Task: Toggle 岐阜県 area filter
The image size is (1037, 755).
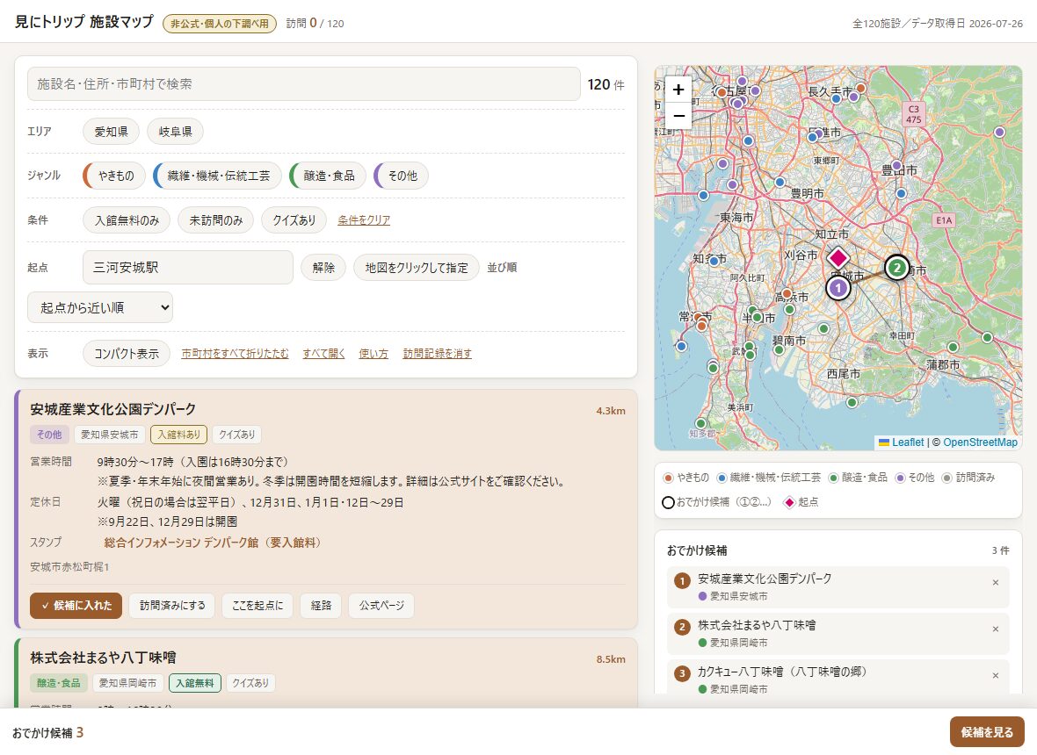Action: tap(175, 132)
